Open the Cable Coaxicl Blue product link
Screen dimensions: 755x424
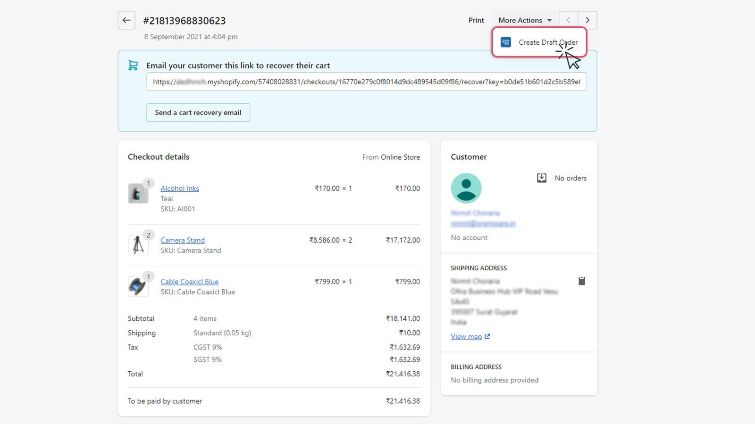[189, 282]
